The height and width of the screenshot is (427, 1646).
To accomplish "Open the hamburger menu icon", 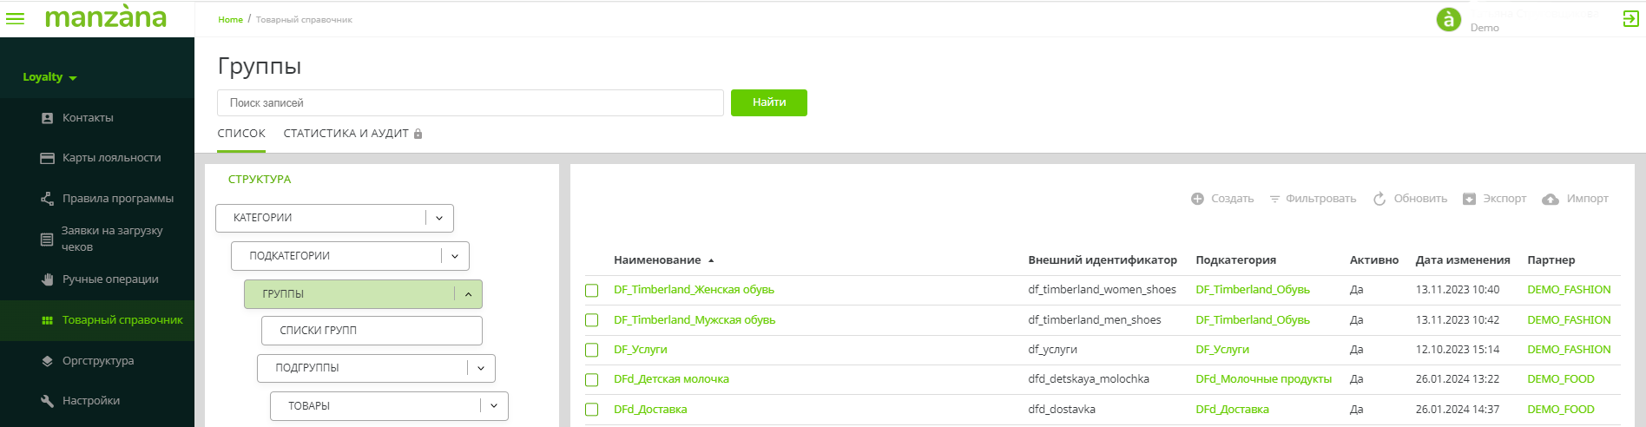I will [16, 18].
